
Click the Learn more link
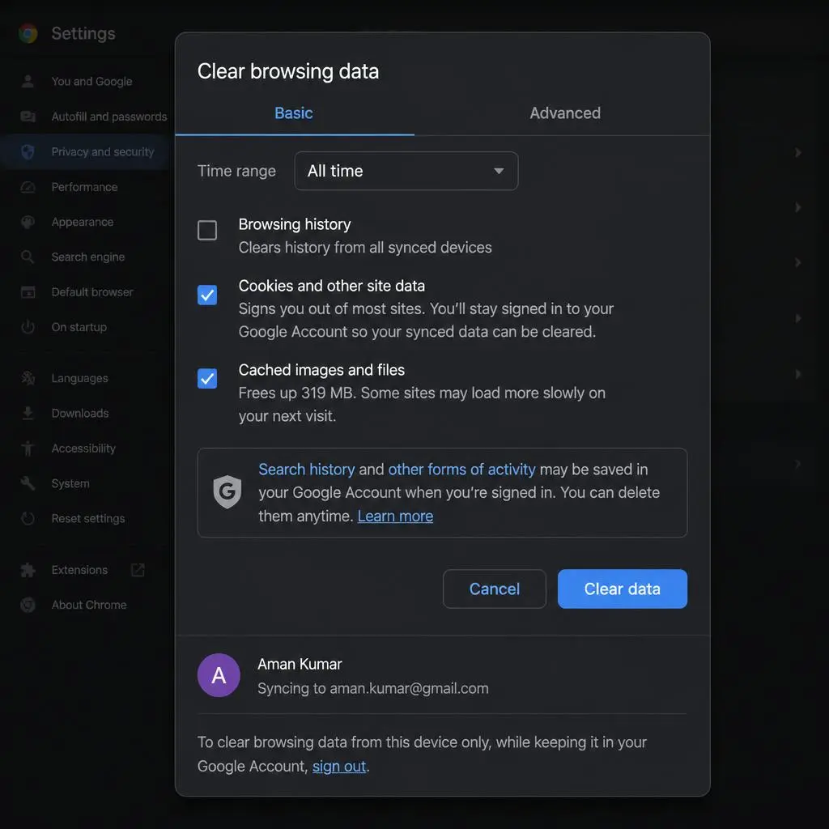(395, 516)
